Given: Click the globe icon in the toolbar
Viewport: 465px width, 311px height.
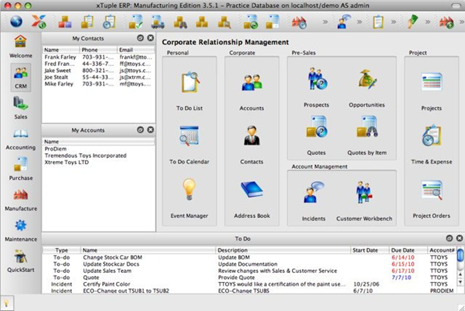Looking at the screenshot, I should [x=16, y=22].
